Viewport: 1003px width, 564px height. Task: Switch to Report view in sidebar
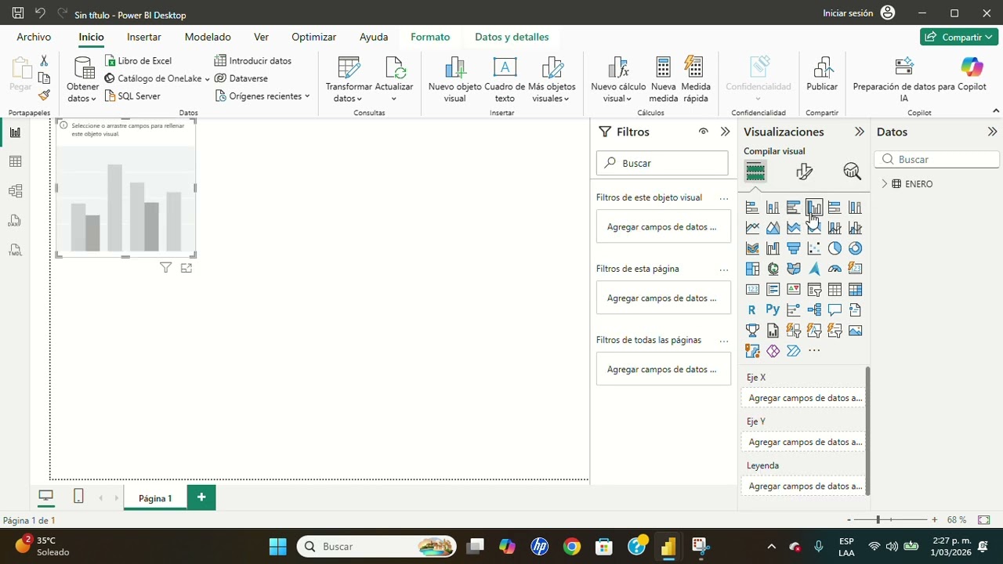coord(15,132)
